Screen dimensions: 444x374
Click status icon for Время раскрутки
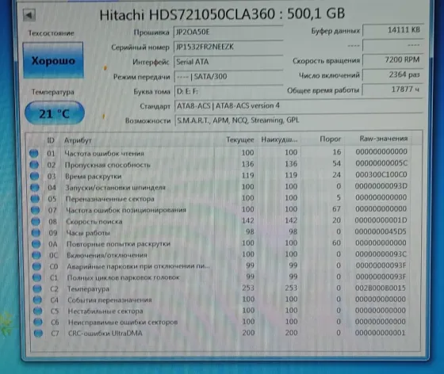[35, 176]
